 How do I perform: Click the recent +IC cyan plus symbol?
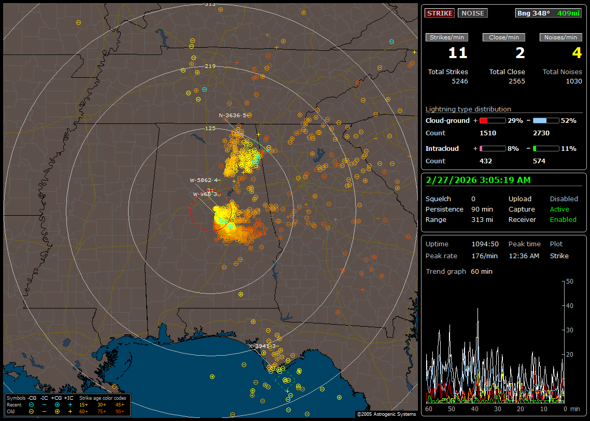click(x=70, y=404)
